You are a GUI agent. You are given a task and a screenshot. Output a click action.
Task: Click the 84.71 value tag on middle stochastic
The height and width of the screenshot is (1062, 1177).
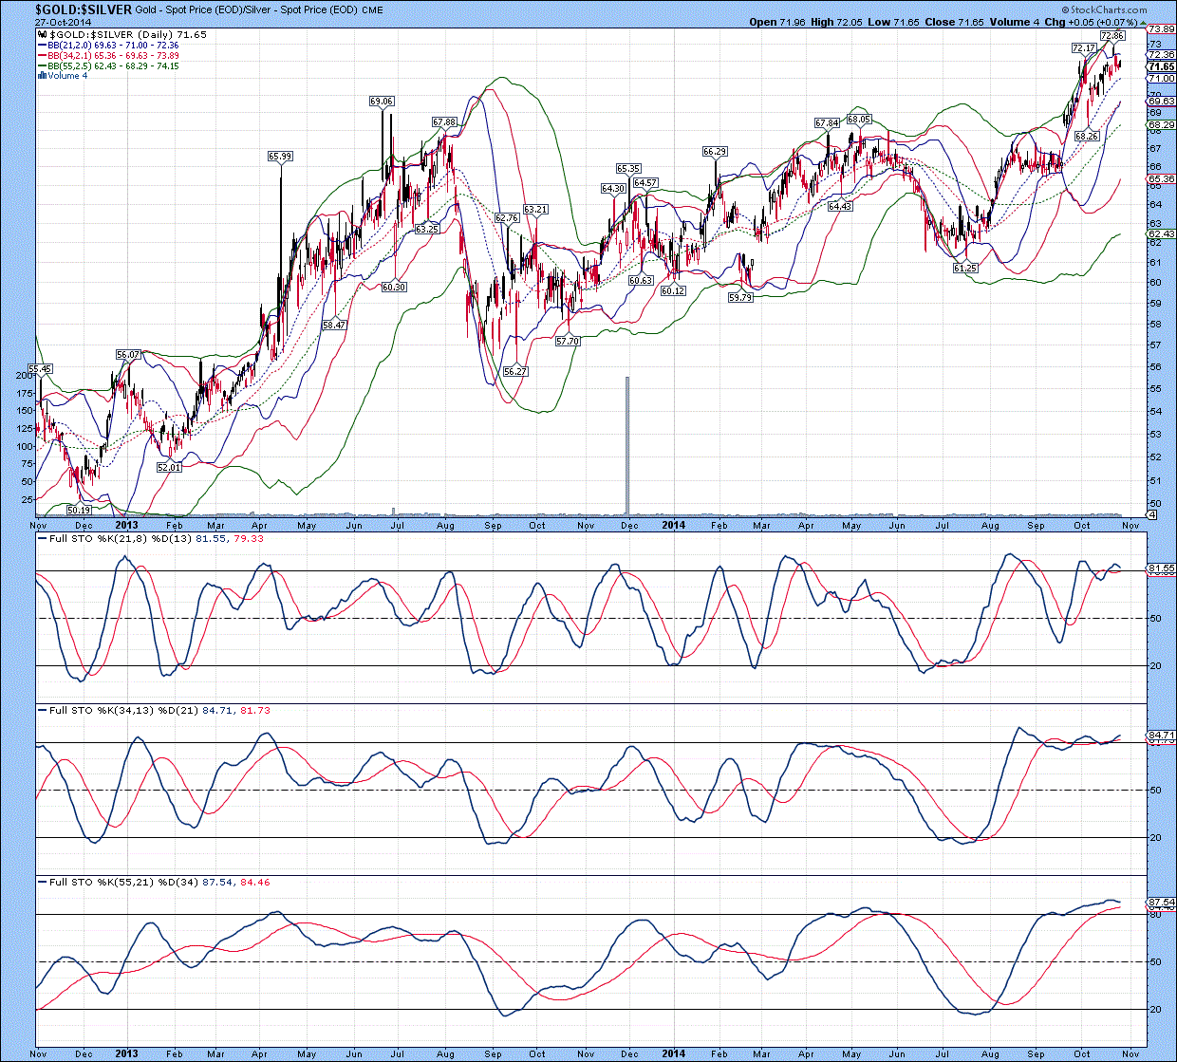[1162, 735]
